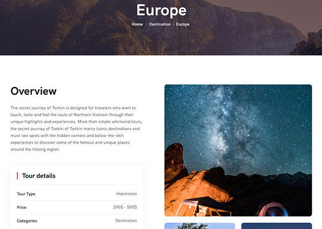This screenshot has height=229, width=322.
Task: Click the Tour details heading
Action: tap(39, 176)
